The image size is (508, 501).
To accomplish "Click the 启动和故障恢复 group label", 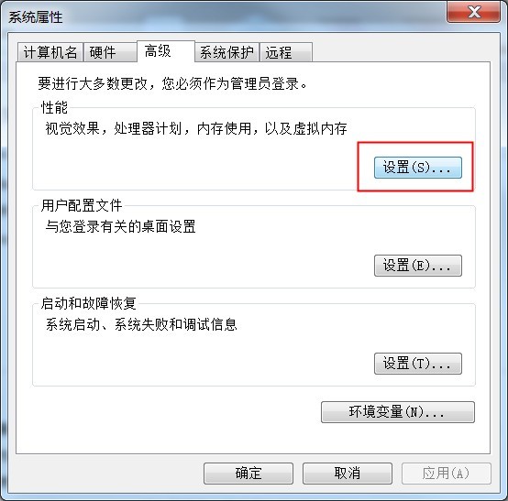I will click(x=88, y=303).
